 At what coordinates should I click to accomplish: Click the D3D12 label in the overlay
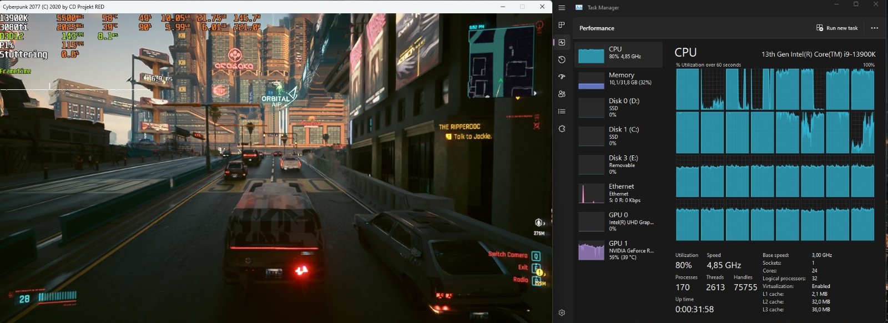tap(12, 36)
